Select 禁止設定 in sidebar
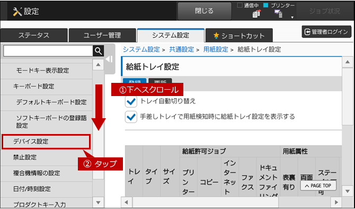Screen dimensions: 355x209 point(47,157)
